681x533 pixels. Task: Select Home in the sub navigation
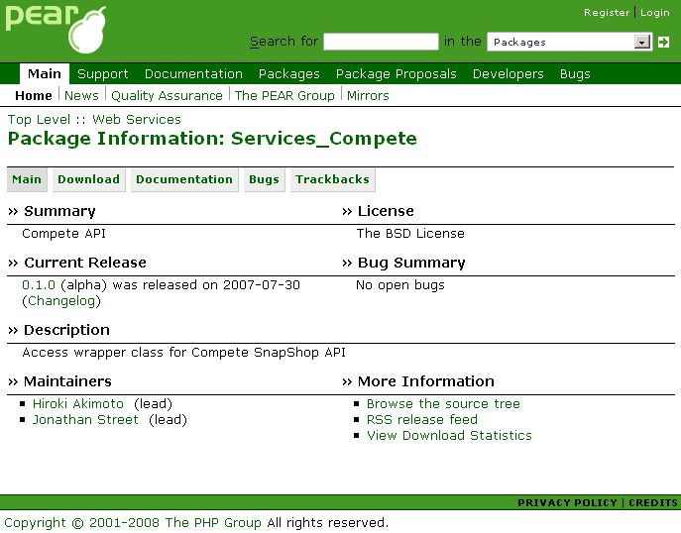[34, 95]
